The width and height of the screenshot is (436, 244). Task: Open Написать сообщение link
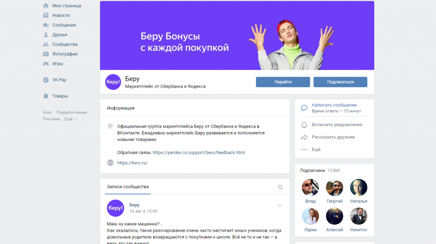coord(334,105)
